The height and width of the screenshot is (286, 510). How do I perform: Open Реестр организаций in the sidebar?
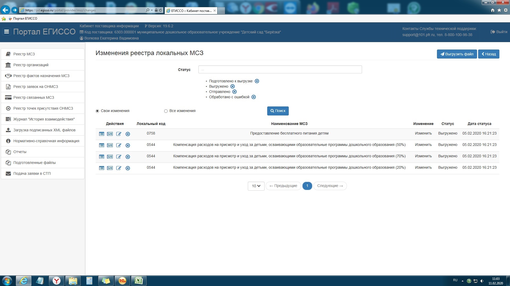[43, 65]
